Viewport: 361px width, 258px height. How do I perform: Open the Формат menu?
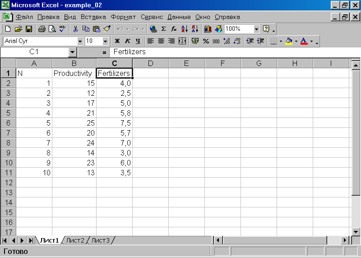[x=123, y=17]
